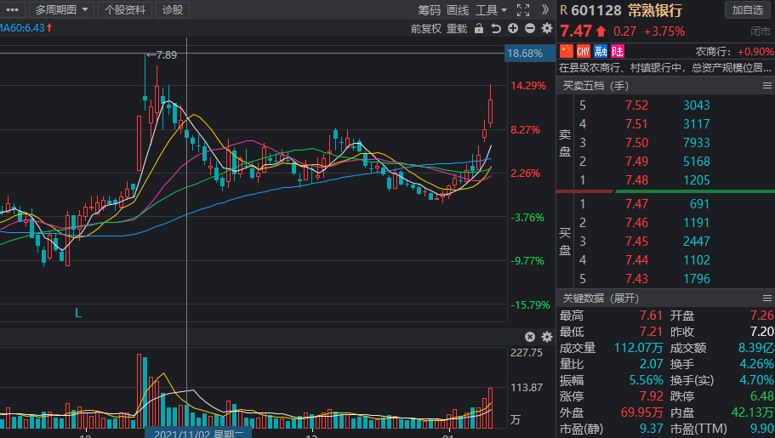775x438 pixels.
Task: Zoom out the chart with the minus icon
Action: 530,29
